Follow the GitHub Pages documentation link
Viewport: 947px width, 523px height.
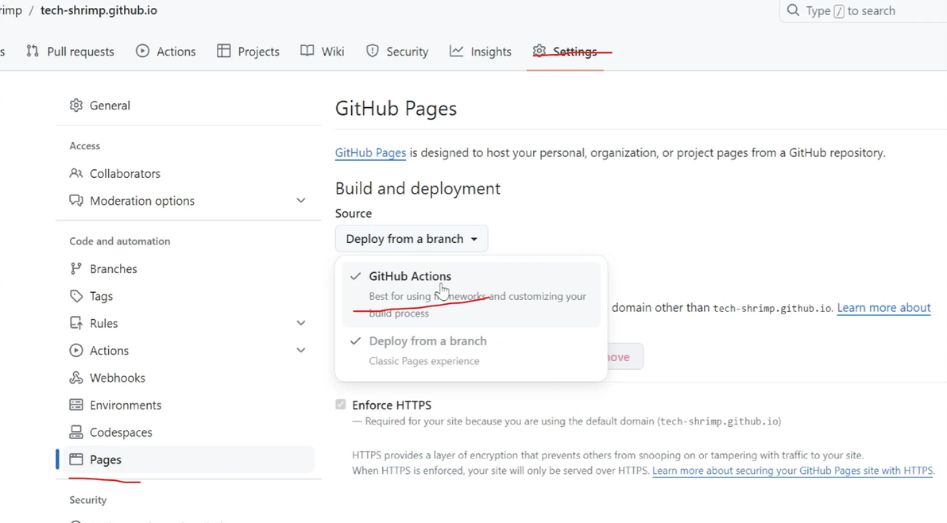(370, 152)
